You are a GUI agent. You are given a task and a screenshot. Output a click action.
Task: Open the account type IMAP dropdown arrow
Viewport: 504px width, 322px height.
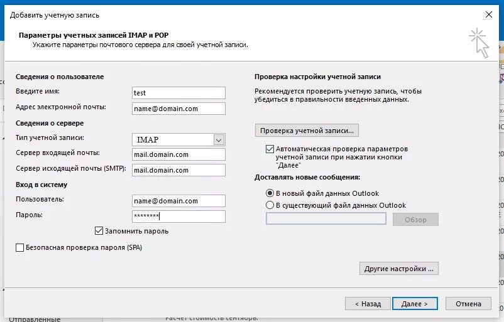click(219, 140)
